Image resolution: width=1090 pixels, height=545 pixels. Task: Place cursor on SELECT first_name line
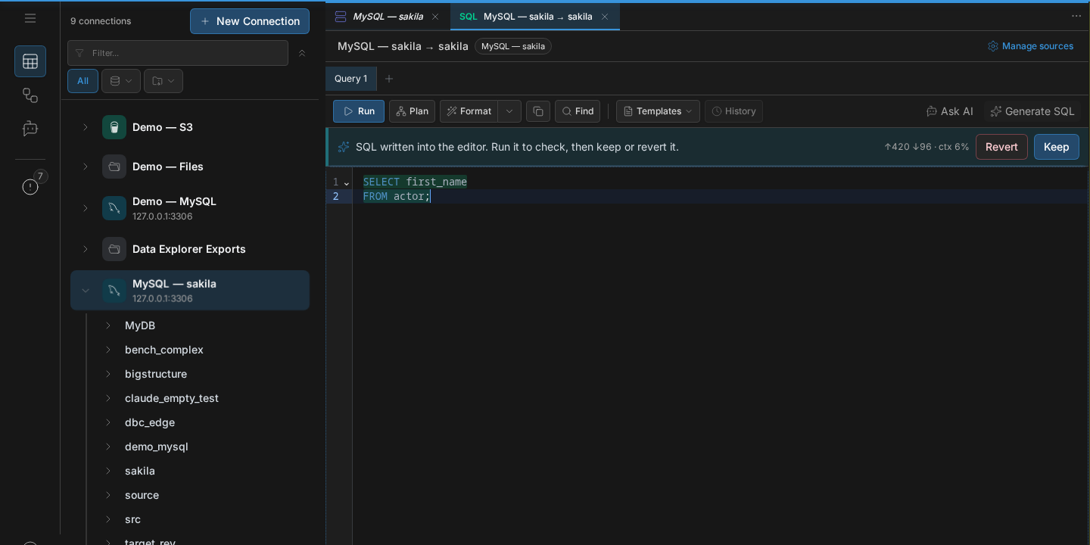point(415,182)
